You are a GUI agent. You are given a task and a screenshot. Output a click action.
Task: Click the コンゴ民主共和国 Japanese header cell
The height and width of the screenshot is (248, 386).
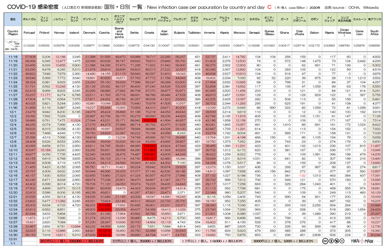(x=345, y=19)
